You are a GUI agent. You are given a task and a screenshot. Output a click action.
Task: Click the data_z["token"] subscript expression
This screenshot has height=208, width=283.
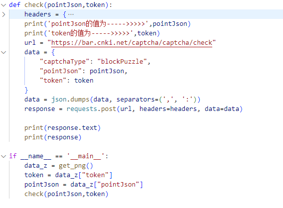point(84,175)
